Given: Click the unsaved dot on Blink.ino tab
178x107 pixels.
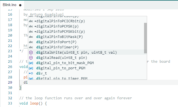Looking at the screenshot, I should pos(20,5).
